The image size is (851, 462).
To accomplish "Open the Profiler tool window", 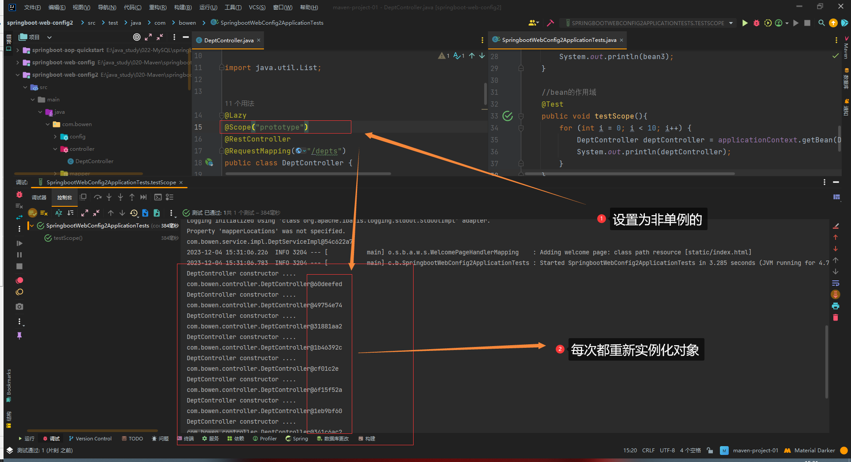I will click(x=265, y=439).
